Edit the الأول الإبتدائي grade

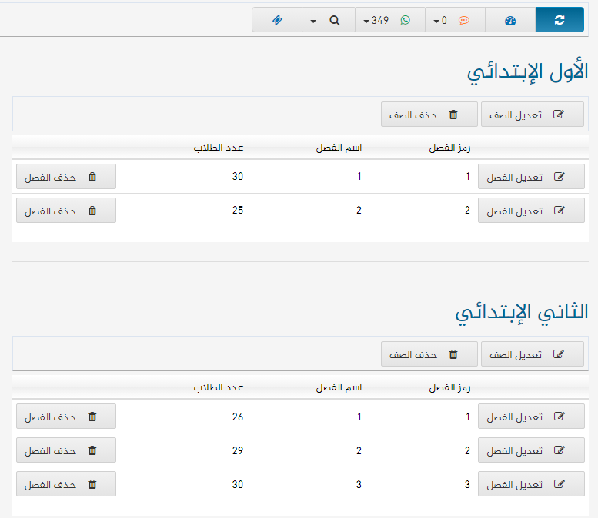coord(532,115)
